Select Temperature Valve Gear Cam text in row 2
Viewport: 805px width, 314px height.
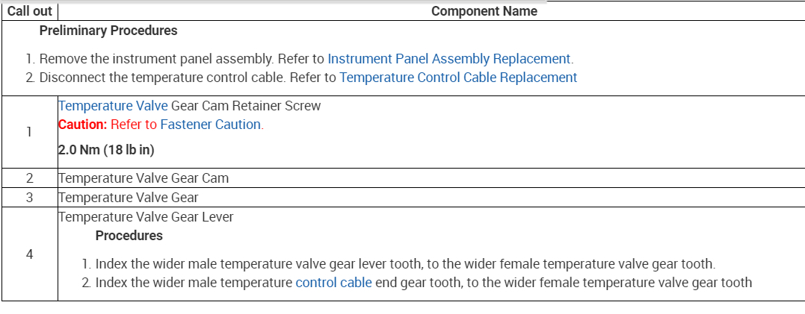coord(144,178)
